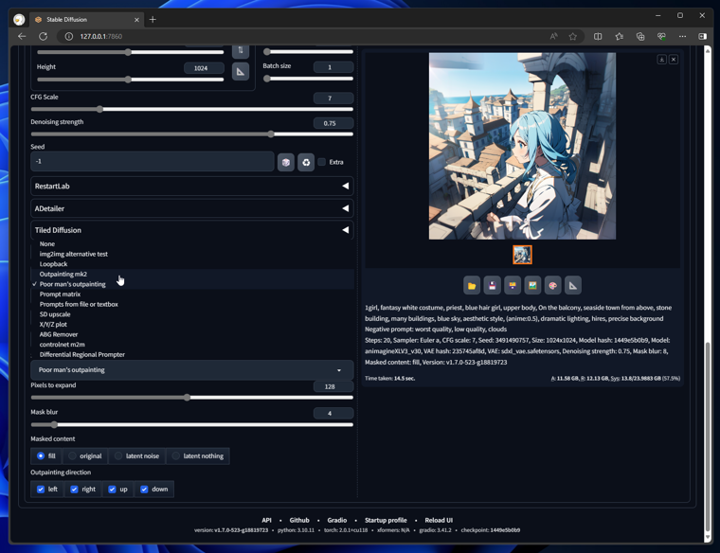Image resolution: width=720 pixels, height=553 pixels.
Task: Close the generated image preview
Action: coord(674,60)
